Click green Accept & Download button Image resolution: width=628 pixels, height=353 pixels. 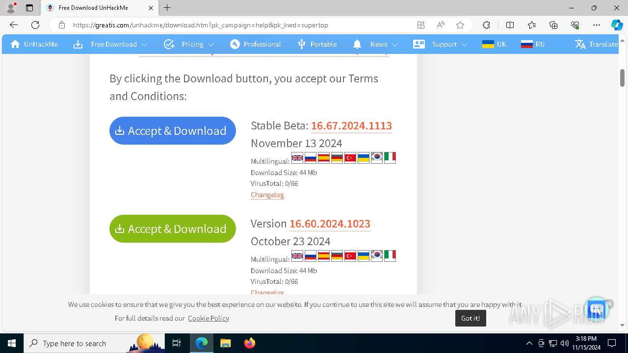[x=173, y=228]
